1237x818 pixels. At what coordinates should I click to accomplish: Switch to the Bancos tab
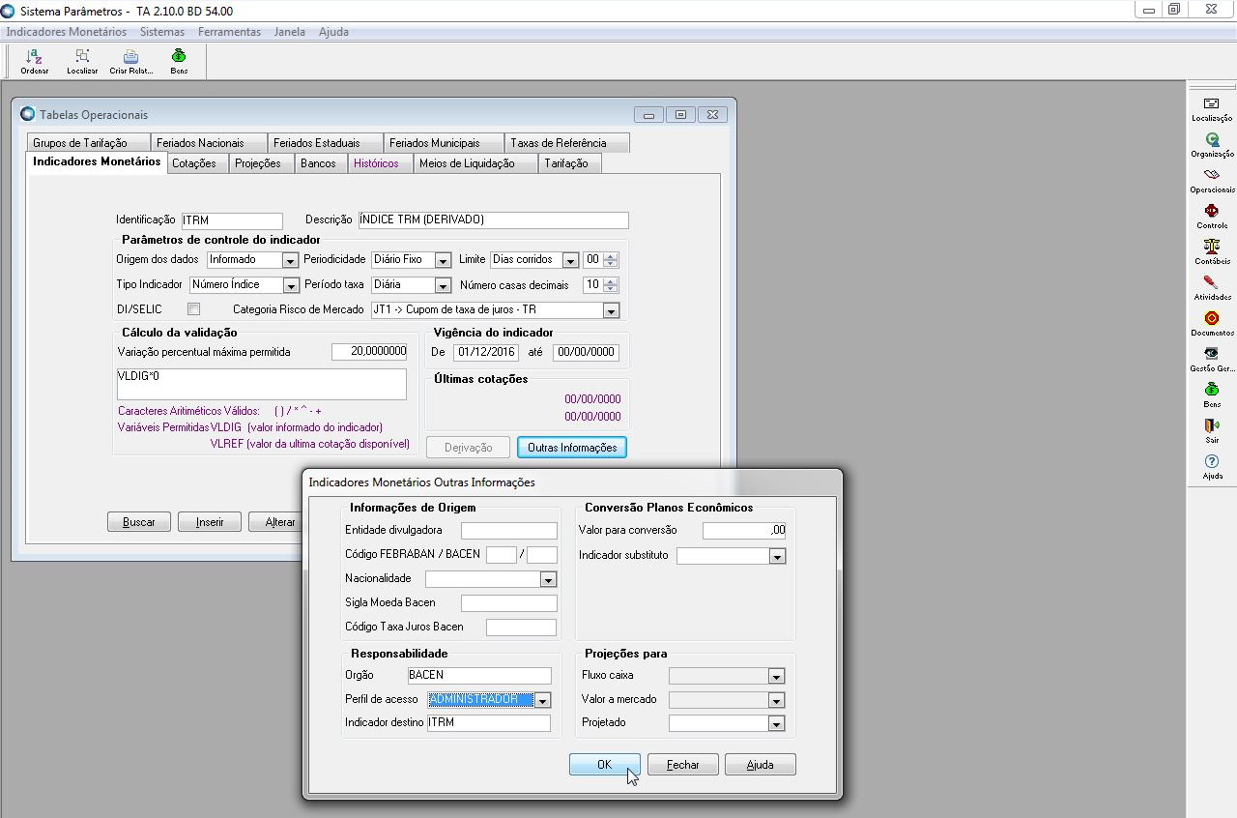(x=319, y=163)
